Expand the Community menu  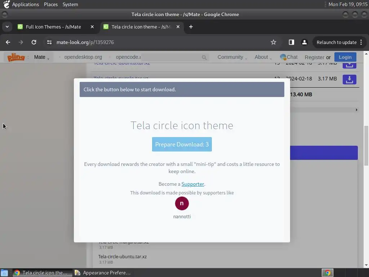click(x=232, y=57)
